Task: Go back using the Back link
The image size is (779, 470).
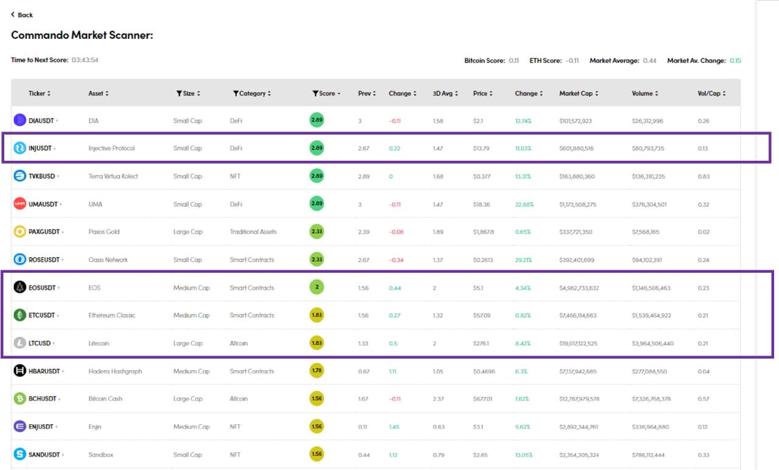Action: point(22,15)
